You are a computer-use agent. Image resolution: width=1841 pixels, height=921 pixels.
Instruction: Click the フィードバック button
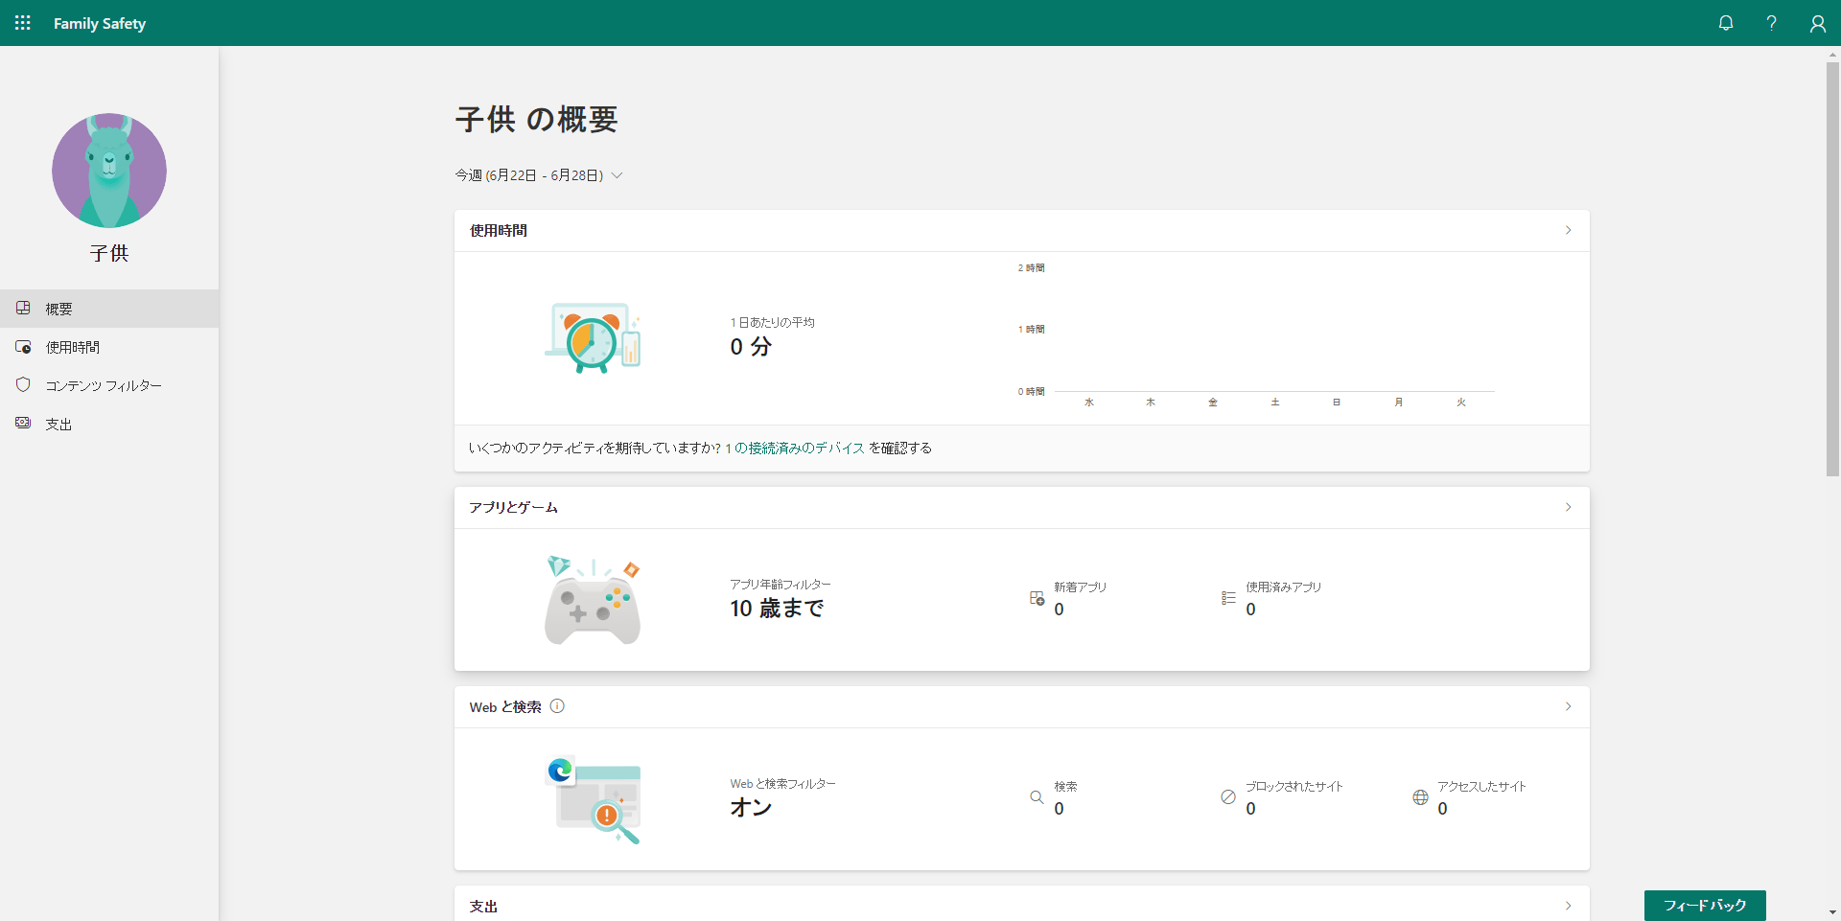click(x=1705, y=905)
